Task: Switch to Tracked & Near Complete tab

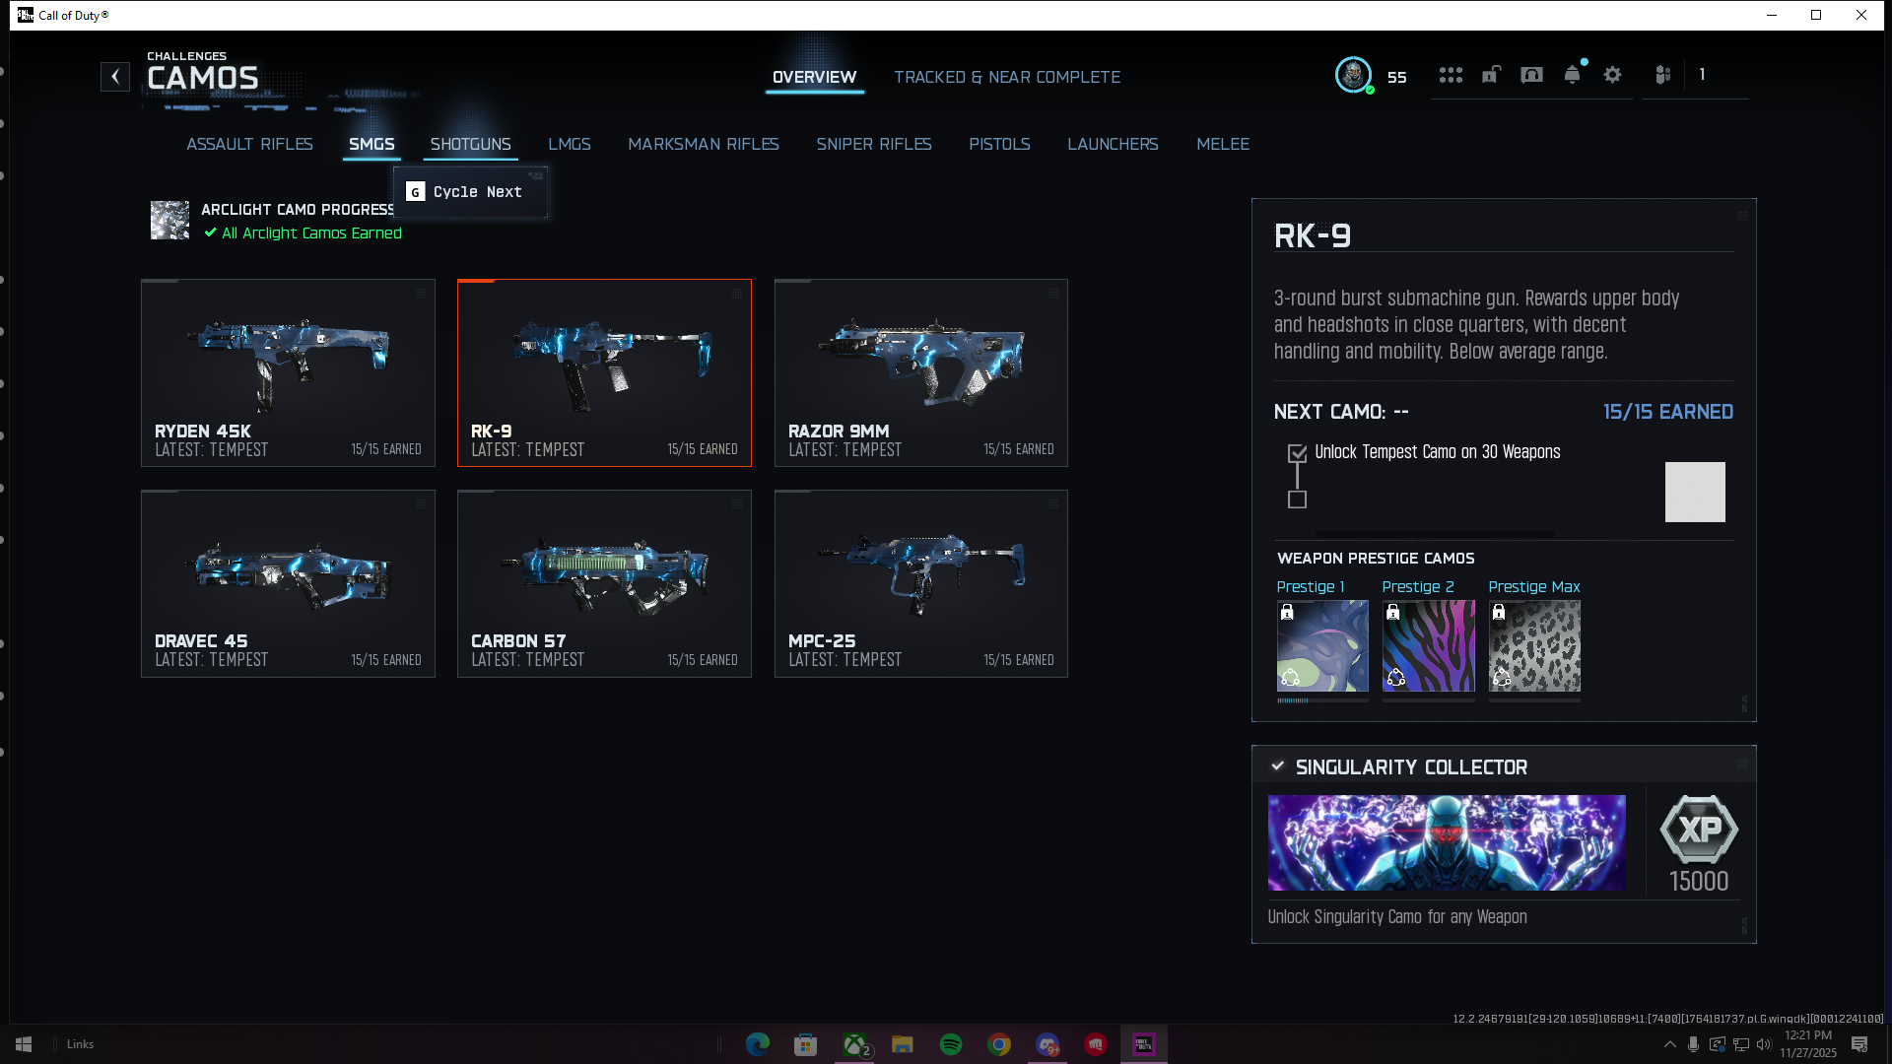Action: pos(1007,77)
